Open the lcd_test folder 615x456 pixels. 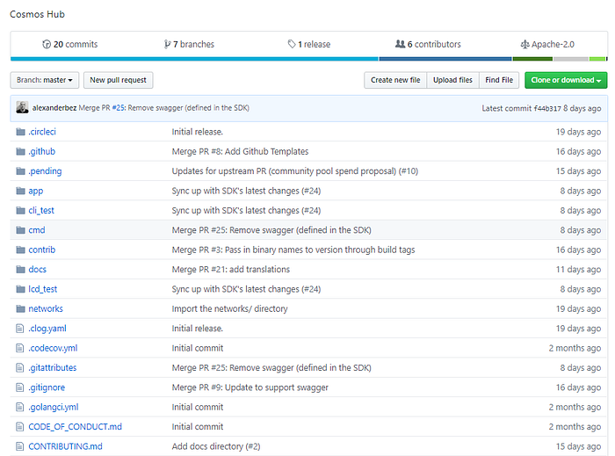point(43,289)
